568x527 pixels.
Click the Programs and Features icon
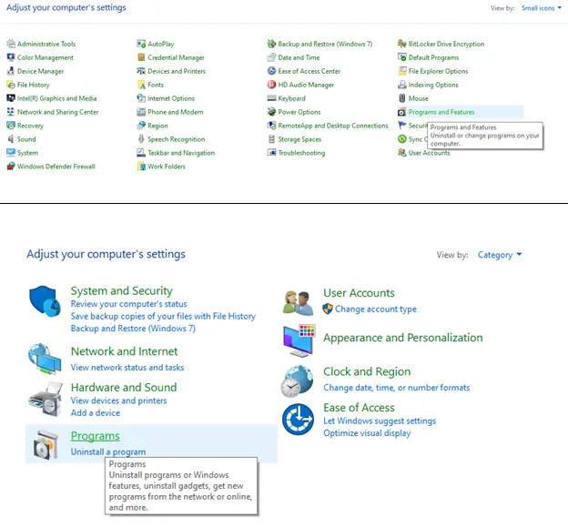[x=401, y=112]
